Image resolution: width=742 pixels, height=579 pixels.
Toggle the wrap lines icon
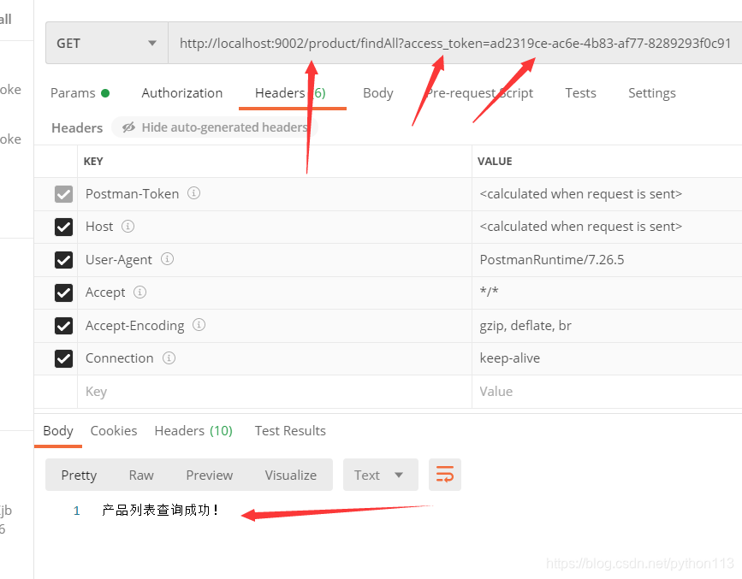pyautogui.click(x=445, y=475)
